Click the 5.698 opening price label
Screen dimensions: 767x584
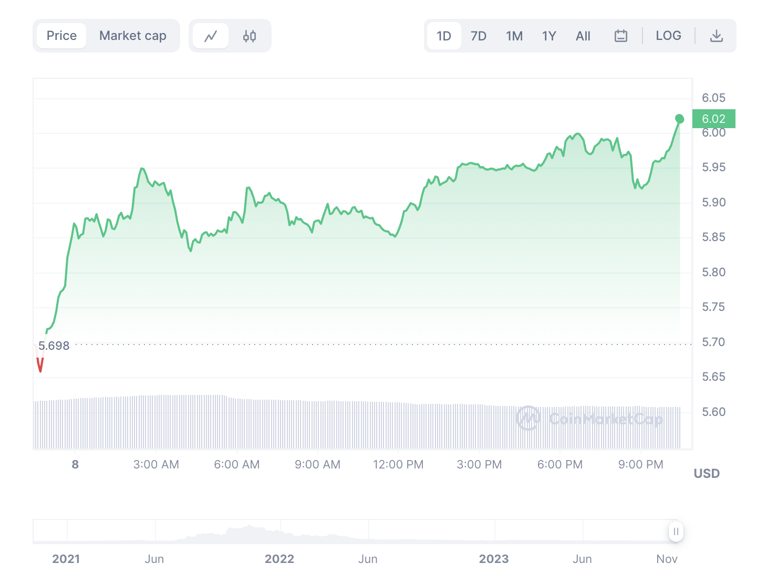tap(54, 346)
